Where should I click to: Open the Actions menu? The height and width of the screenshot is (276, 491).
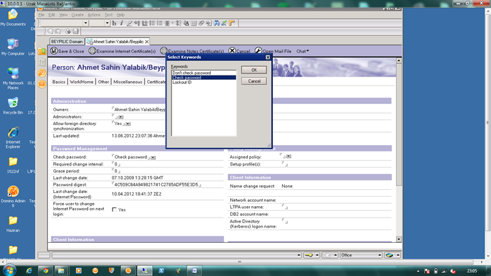pyautogui.click(x=94, y=14)
